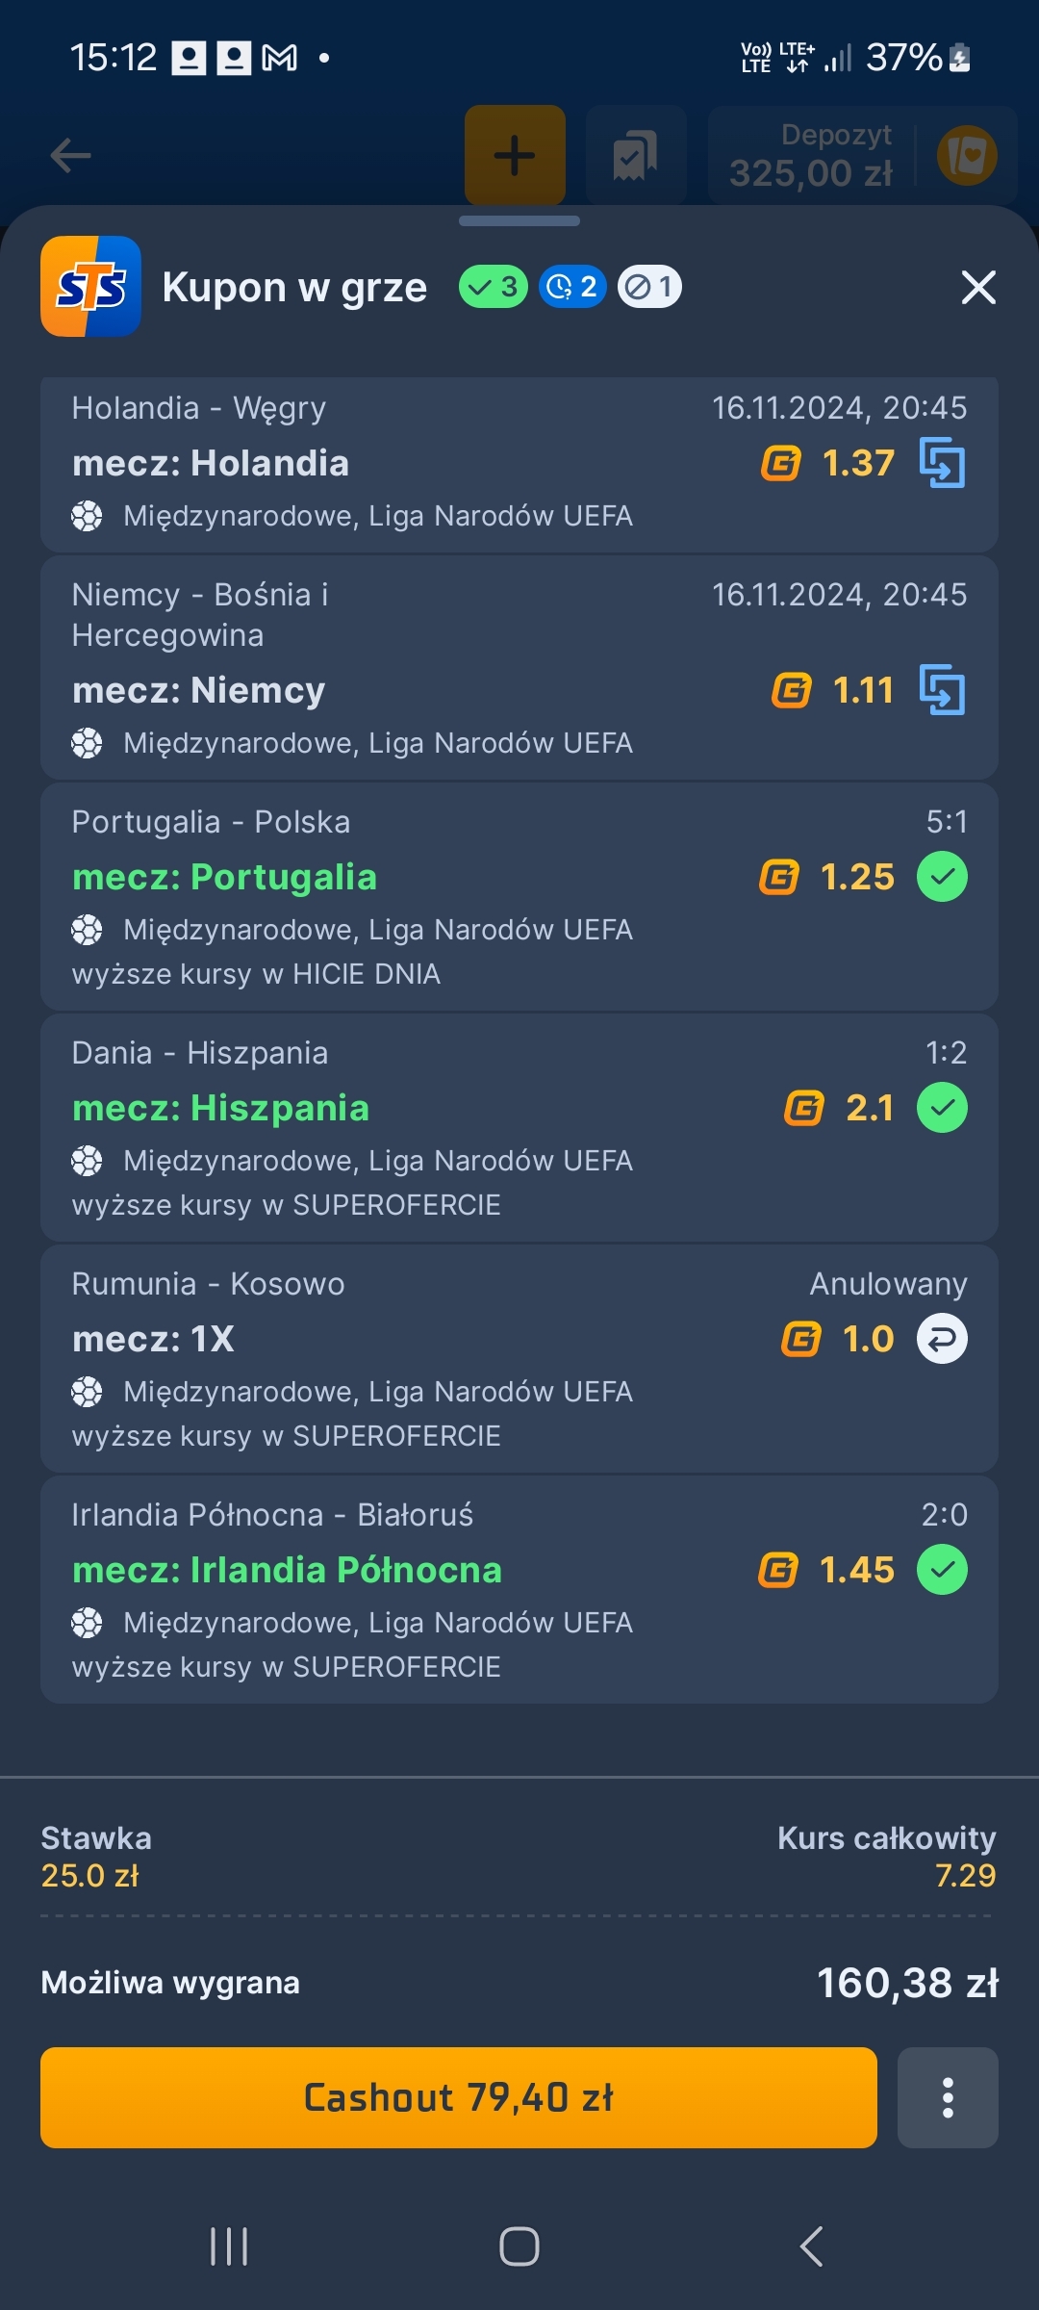Open three-dot more options menu
This screenshot has width=1039, height=2310.
[x=948, y=2097]
